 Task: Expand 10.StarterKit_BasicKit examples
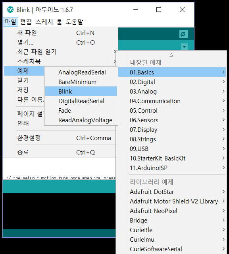point(172,158)
